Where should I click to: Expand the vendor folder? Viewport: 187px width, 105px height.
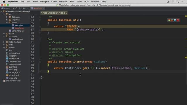pyautogui.click(x=4, y=47)
